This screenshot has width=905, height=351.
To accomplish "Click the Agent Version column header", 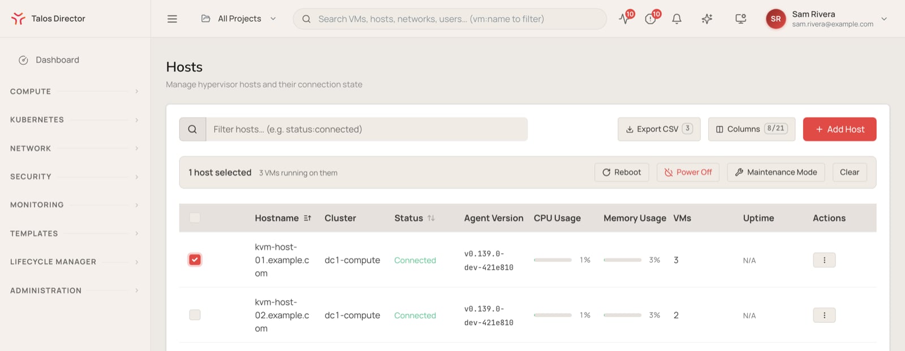I will click(x=494, y=218).
